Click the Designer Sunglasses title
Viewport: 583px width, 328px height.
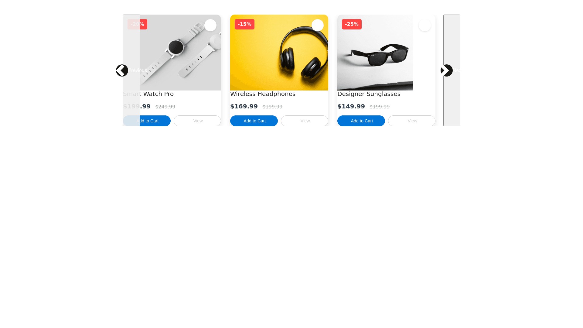[369, 94]
